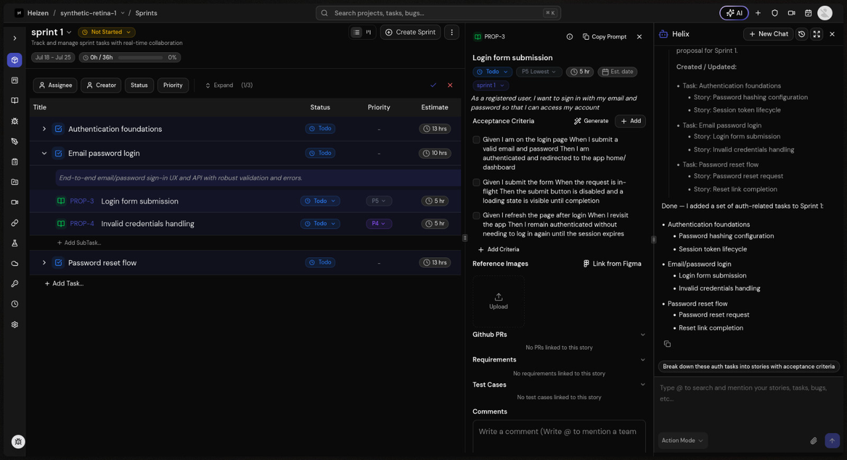Check the login page acceptance criterion

476,140
